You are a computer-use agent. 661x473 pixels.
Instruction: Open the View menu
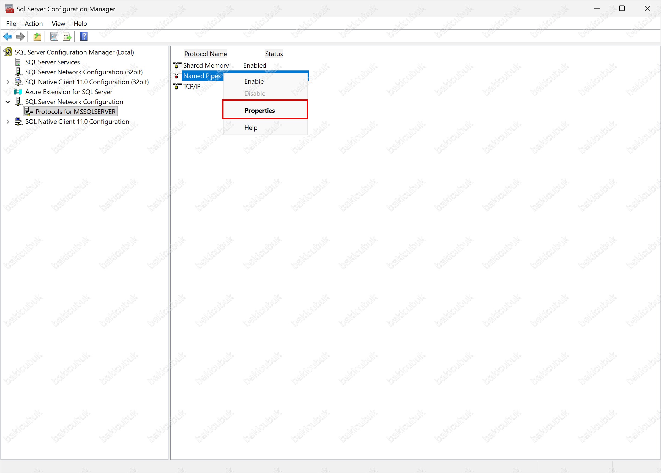pyautogui.click(x=58, y=24)
